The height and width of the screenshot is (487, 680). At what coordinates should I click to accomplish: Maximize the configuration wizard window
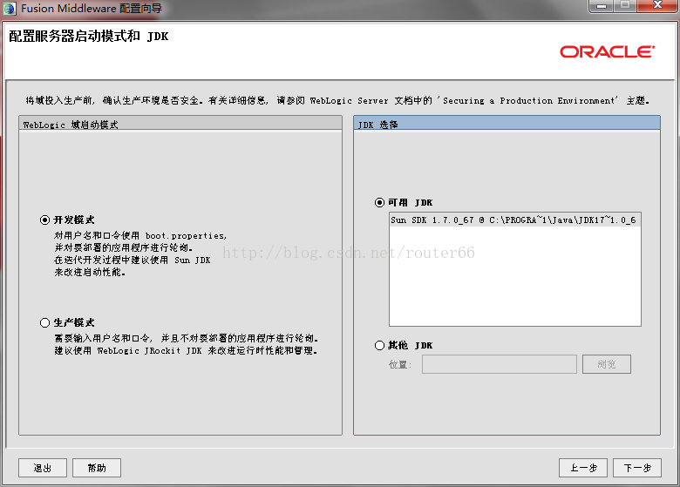624,5
